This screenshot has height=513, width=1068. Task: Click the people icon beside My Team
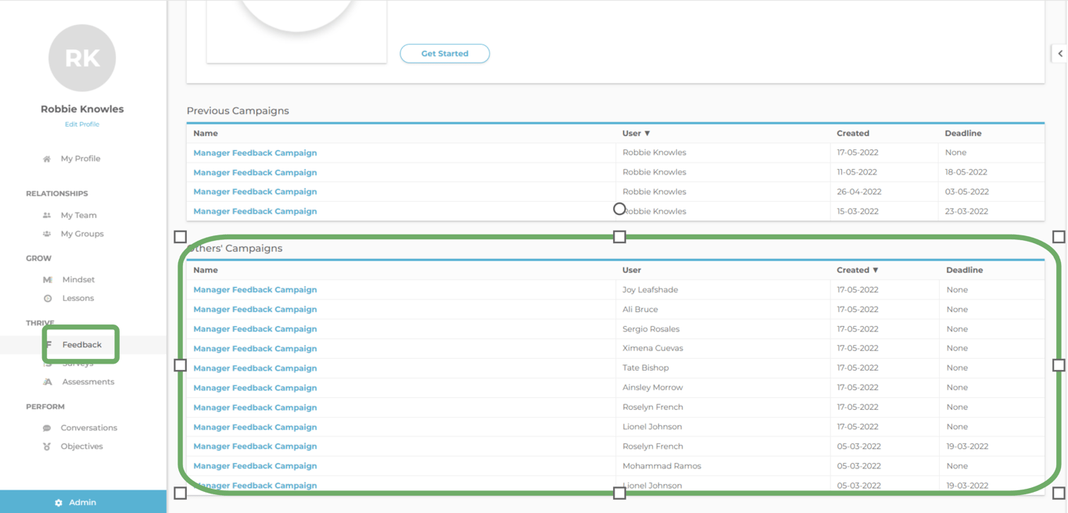point(47,215)
